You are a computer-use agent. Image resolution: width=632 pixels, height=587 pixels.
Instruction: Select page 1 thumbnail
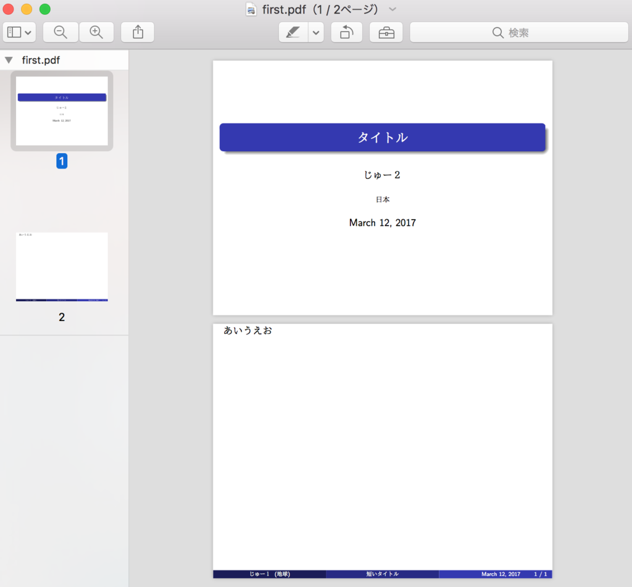pos(62,111)
